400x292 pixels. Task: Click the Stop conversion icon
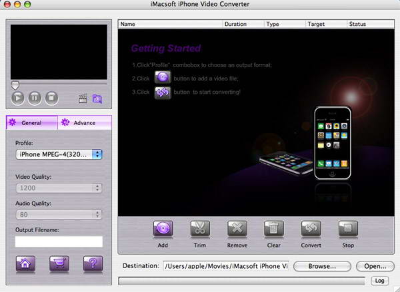coord(348,228)
